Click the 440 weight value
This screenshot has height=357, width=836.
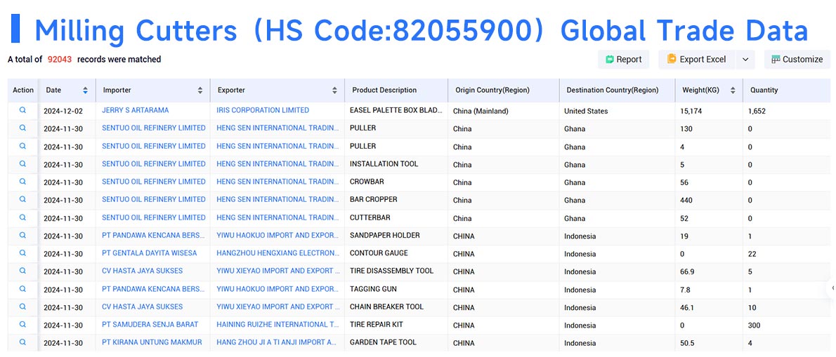(686, 200)
